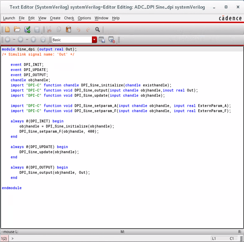This screenshot has width=244, height=242.
Task: Open the Window menu
Action: pyautogui.click(x=101, y=18)
